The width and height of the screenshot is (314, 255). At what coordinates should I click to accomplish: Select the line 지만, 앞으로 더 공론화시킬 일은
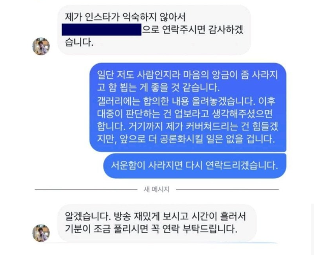[x=186, y=139]
